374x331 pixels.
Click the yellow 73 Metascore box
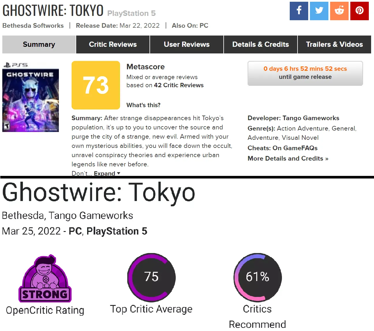tap(96, 85)
